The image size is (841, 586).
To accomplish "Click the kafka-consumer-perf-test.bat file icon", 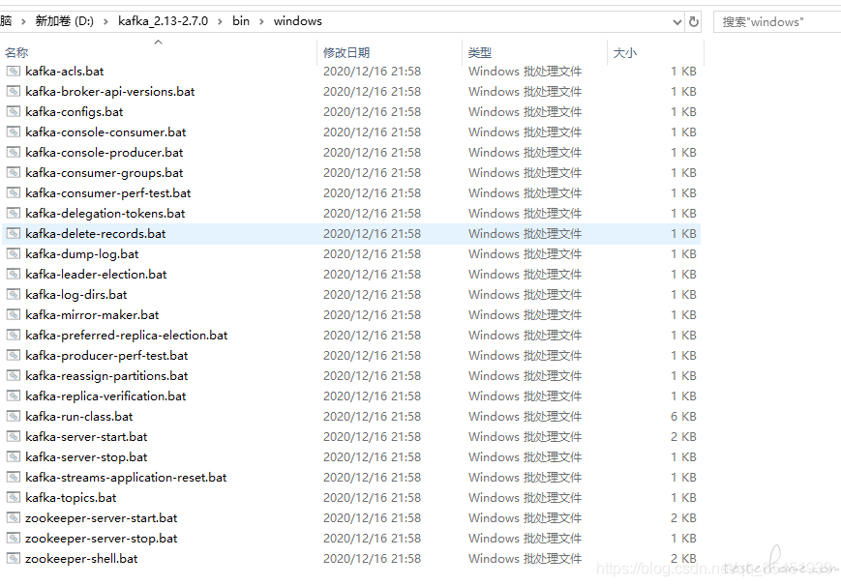I will click(14, 193).
